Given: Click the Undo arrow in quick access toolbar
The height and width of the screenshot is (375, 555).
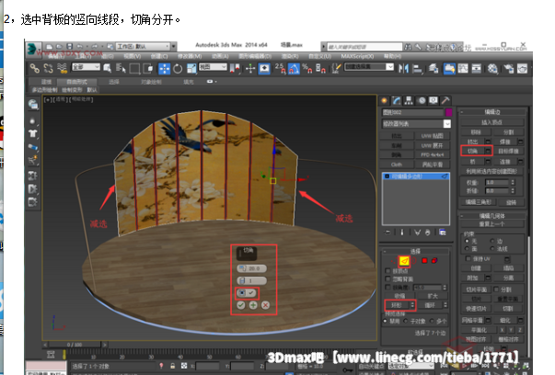Looking at the screenshot, I should (x=80, y=46).
